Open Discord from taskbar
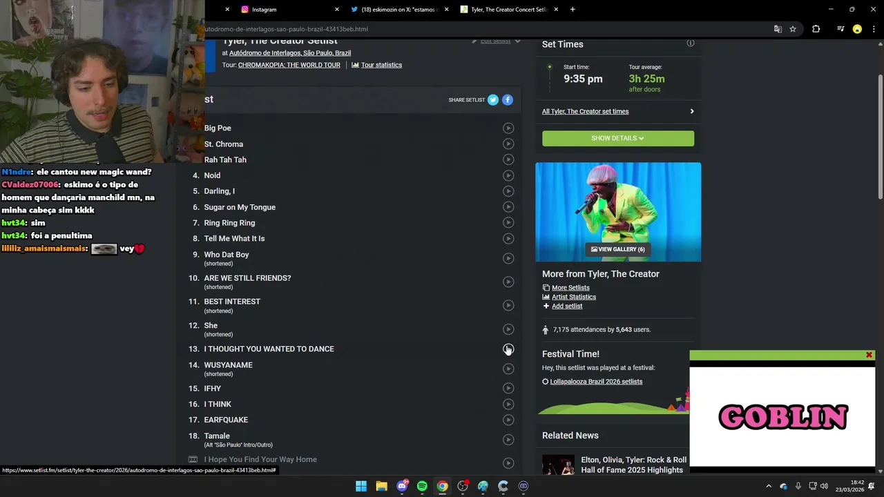 pyautogui.click(x=402, y=486)
